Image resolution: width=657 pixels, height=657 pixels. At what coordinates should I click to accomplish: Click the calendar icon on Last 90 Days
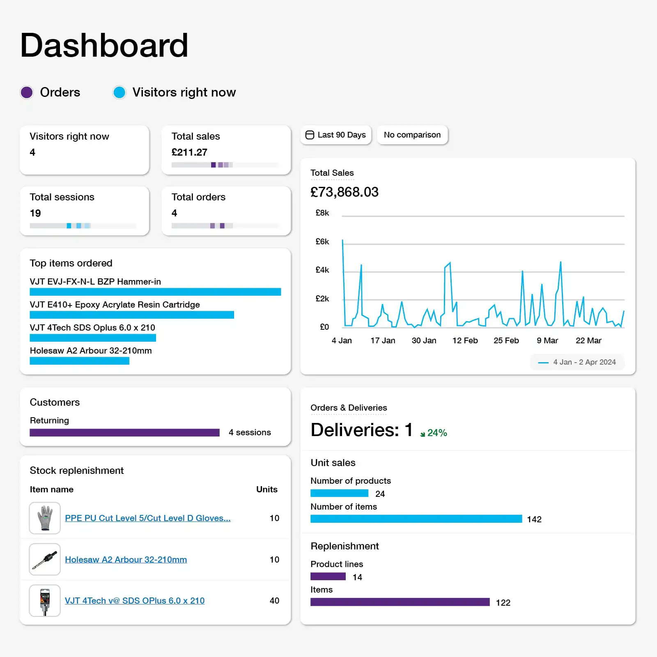point(310,135)
